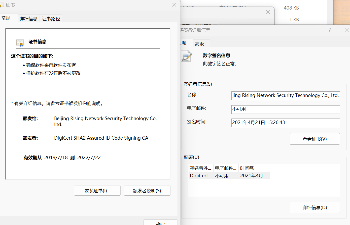Viewport: 350px width, 225px height.
Task: Click the 时间戳 timestamp column header
Action: [x=254, y=168]
